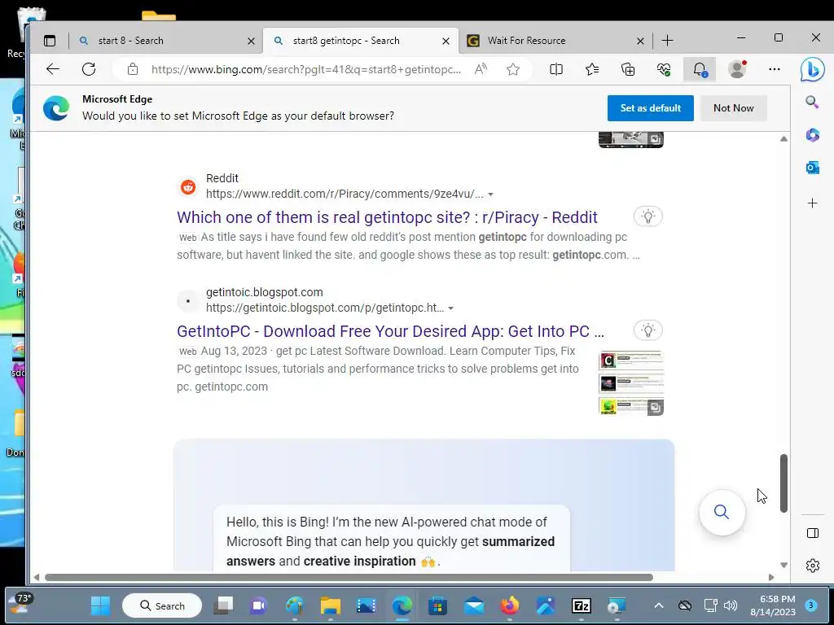Open the tab actions menu icon
The image size is (834, 625).
50,41
